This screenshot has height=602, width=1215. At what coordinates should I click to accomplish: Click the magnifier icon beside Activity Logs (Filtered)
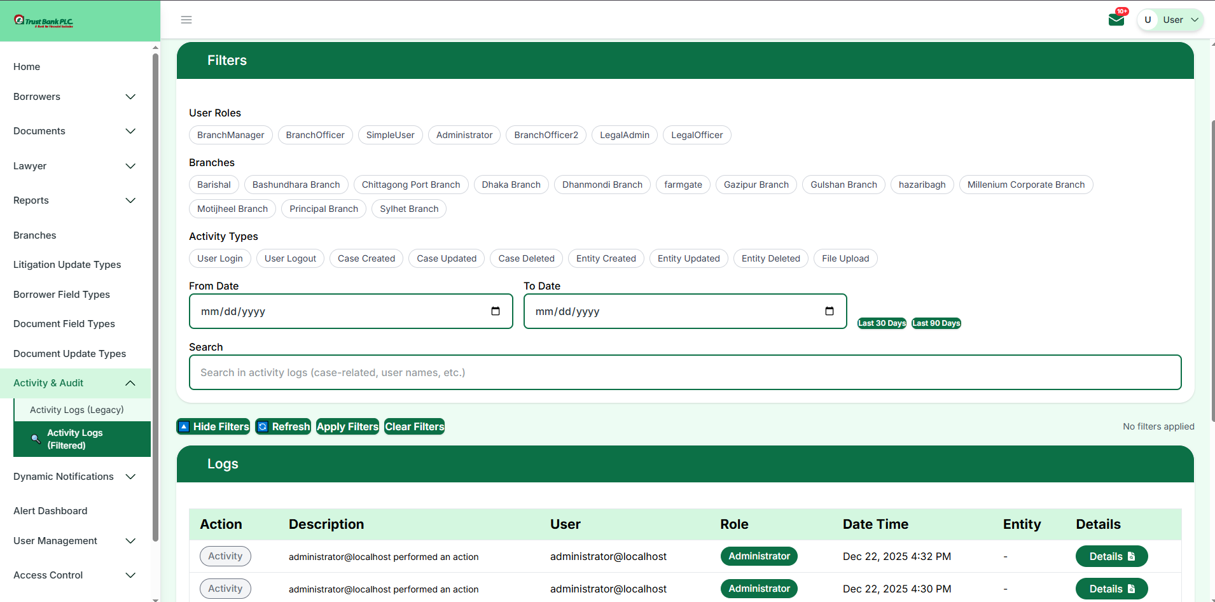point(36,439)
